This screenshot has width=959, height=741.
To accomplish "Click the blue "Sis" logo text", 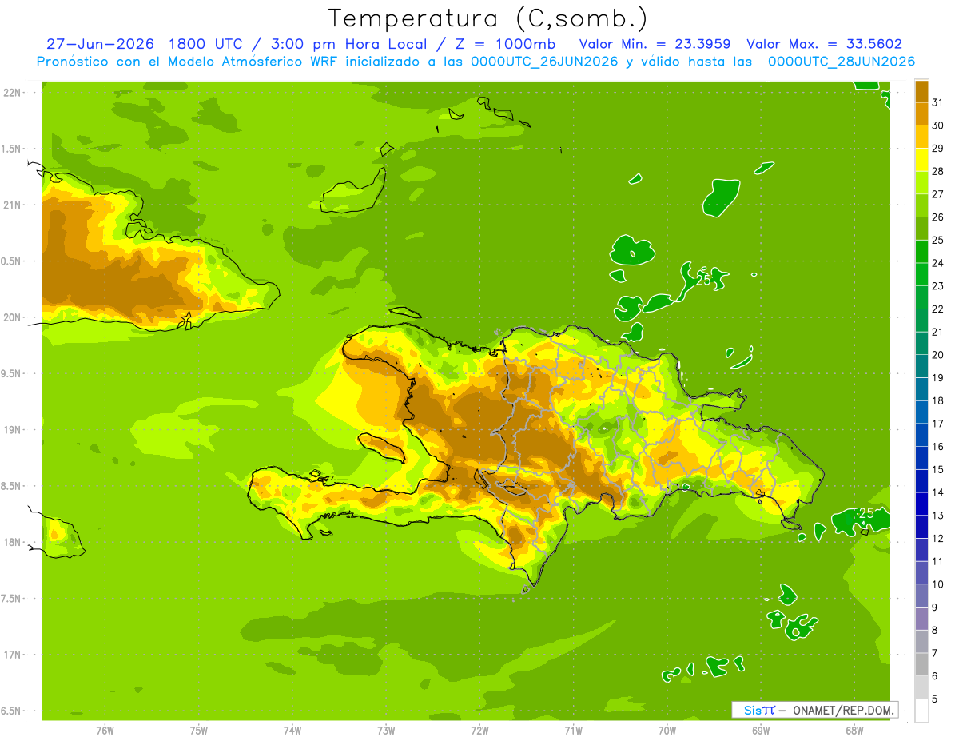I will pyautogui.click(x=751, y=710).
